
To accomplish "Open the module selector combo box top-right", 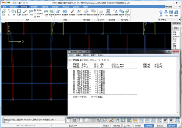I will (173, 7).
